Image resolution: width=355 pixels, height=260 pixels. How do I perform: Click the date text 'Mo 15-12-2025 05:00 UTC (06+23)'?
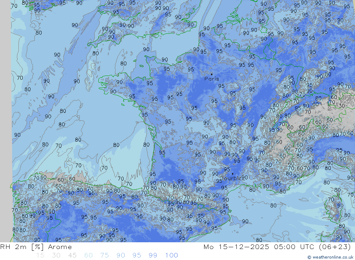point(277,247)
